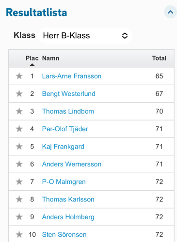Open the Anders Wernersson name link

(72, 164)
